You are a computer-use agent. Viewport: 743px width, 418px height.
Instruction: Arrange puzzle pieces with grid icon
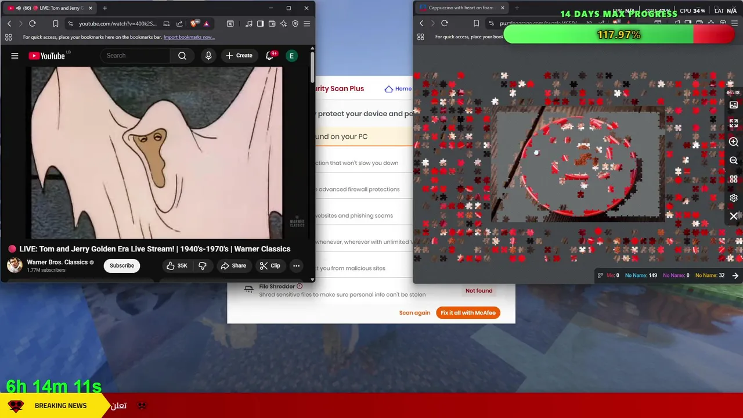(734, 179)
